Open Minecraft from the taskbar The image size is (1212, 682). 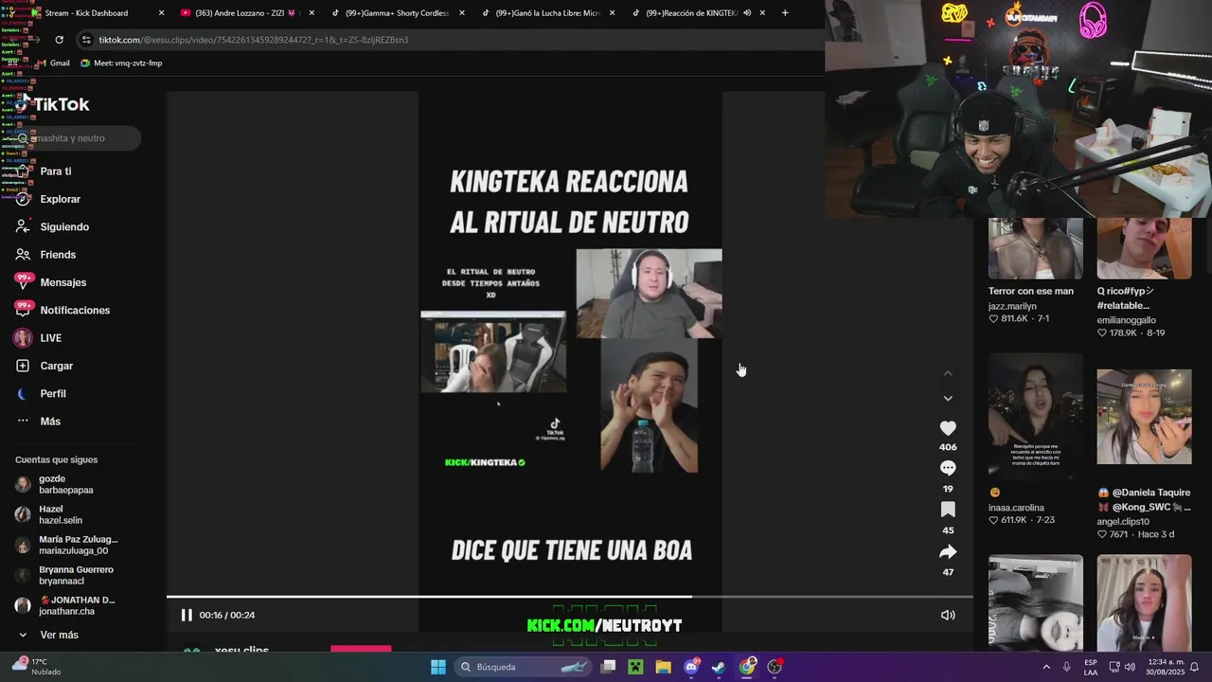(635, 667)
